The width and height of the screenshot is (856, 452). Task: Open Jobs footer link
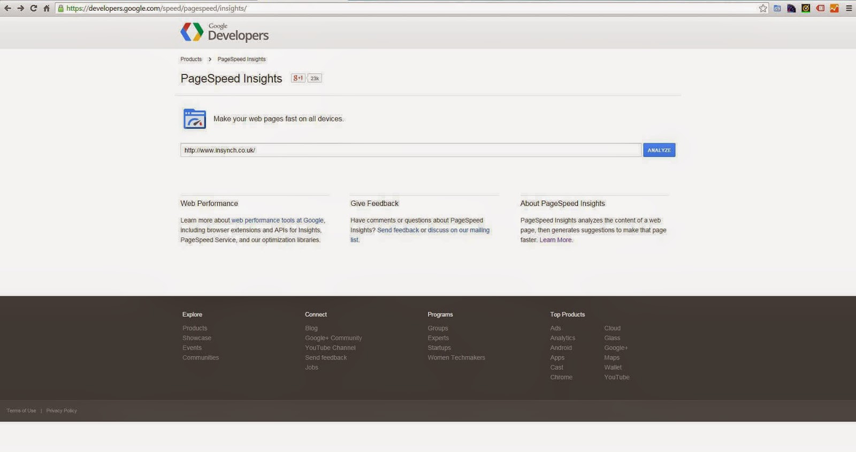[311, 367]
